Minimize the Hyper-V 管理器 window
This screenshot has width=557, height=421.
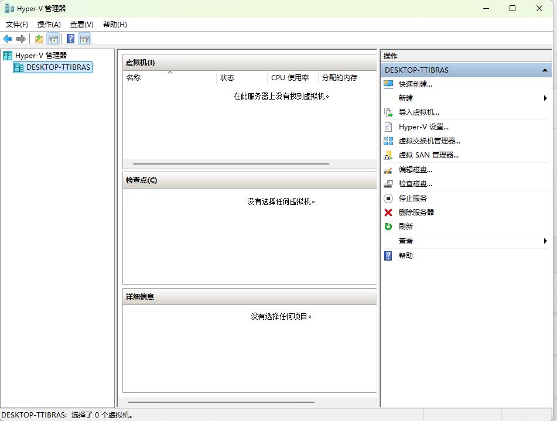486,8
